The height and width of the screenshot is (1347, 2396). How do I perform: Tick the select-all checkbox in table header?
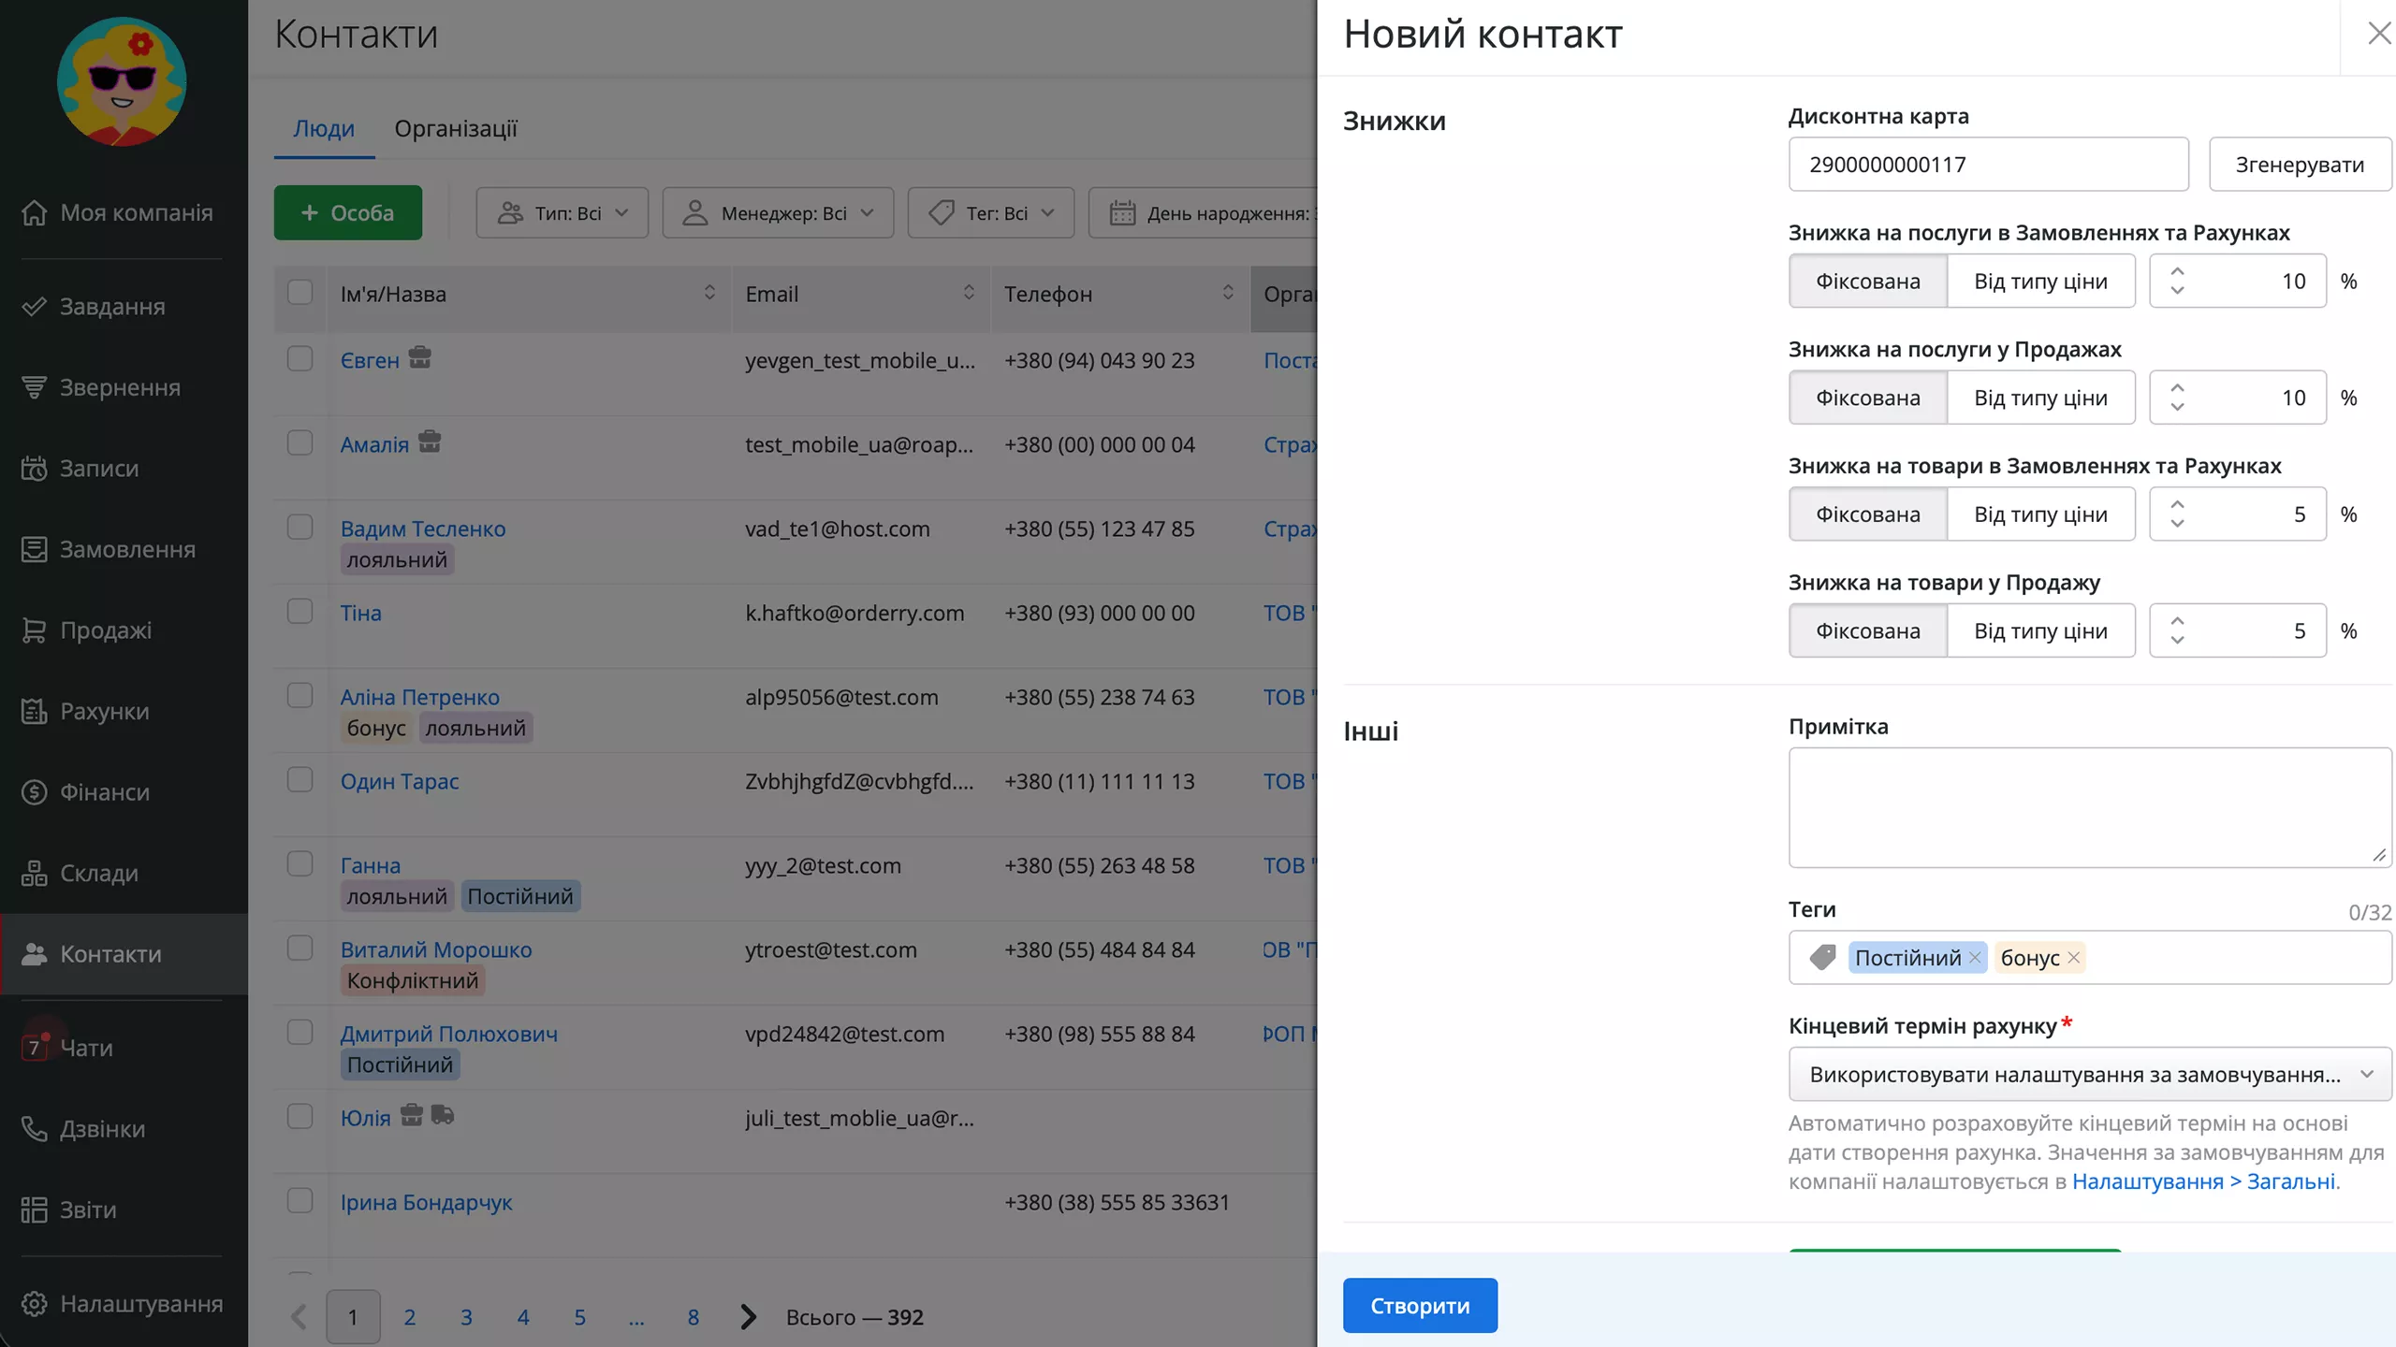point(299,293)
